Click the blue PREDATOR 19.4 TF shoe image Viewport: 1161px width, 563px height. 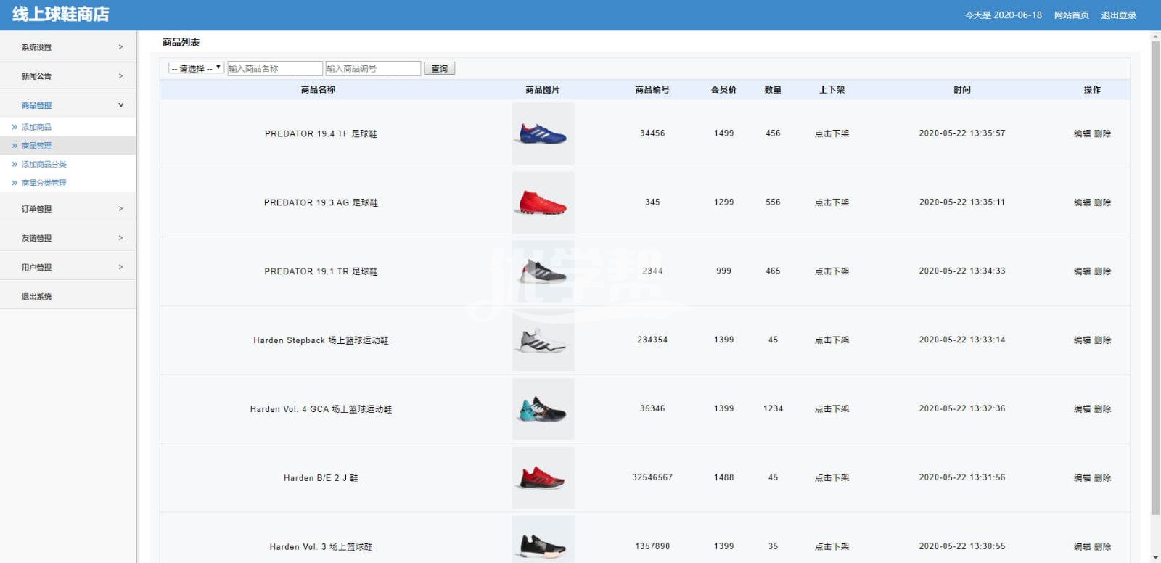pyautogui.click(x=543, y=133)
